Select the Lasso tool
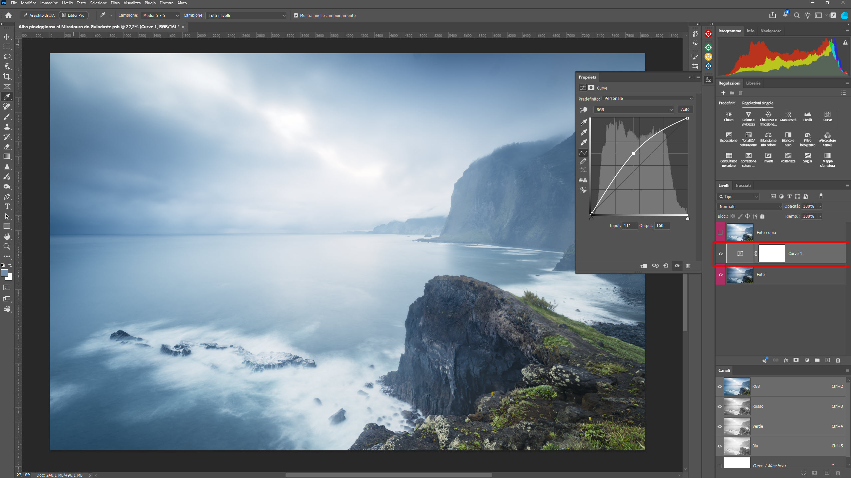This screenshot has height=478, width=851. (x=7, y=57)
